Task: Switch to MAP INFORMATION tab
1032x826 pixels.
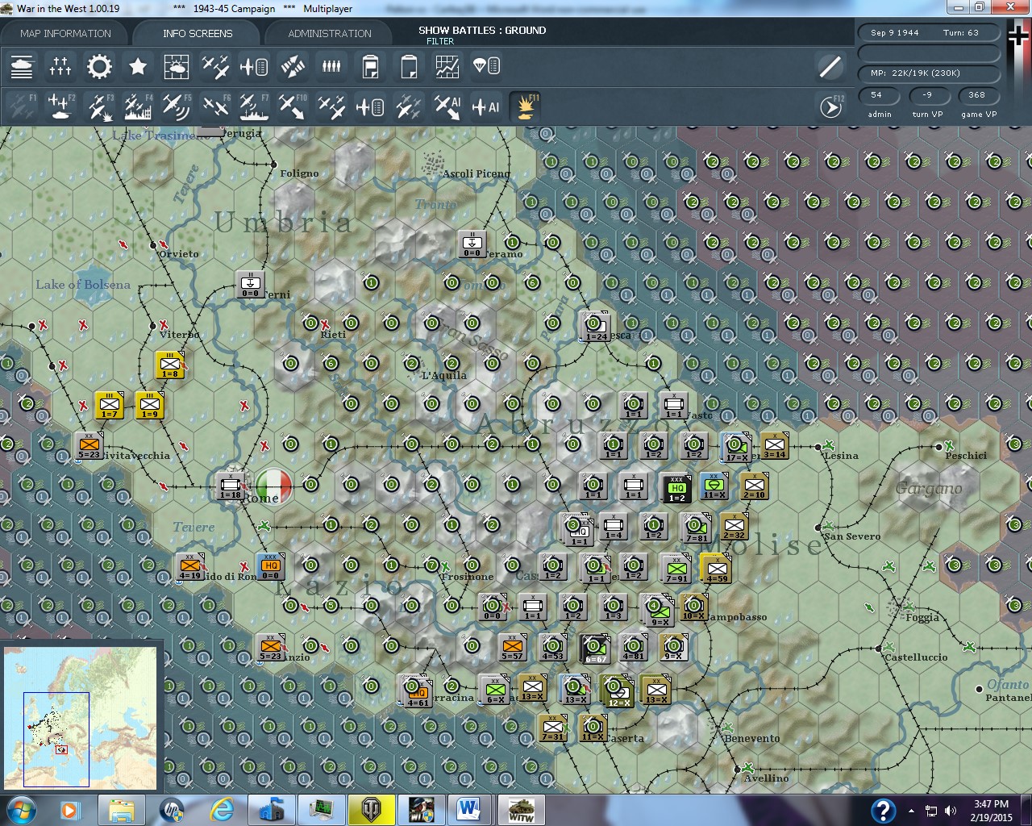Action: click(x=65, y=33)
